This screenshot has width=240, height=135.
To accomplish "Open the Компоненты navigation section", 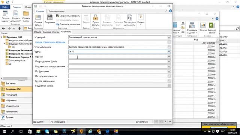I will pyautogui.click(x=16, y=112).
